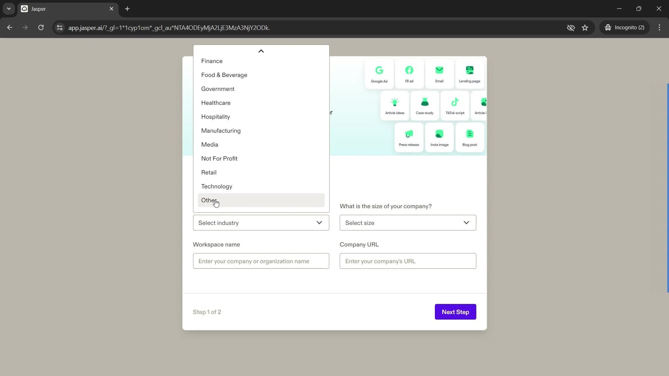The width and height of the screenshot is (669, 376).
Task: Select 'Retail' from industry list
Action: click(209, 173)
